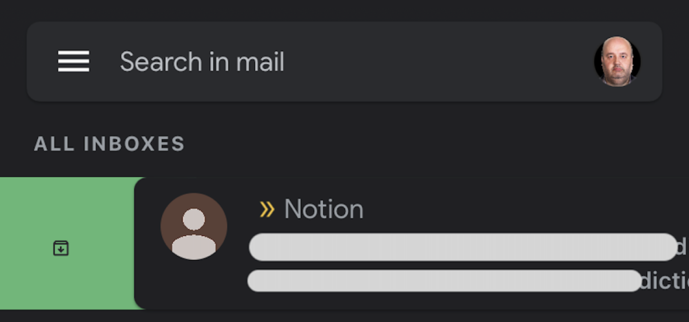Tap the three-line menu icon in search bar
The height and width of the screenshot is (322, 689).
click(x=74, y=61)
